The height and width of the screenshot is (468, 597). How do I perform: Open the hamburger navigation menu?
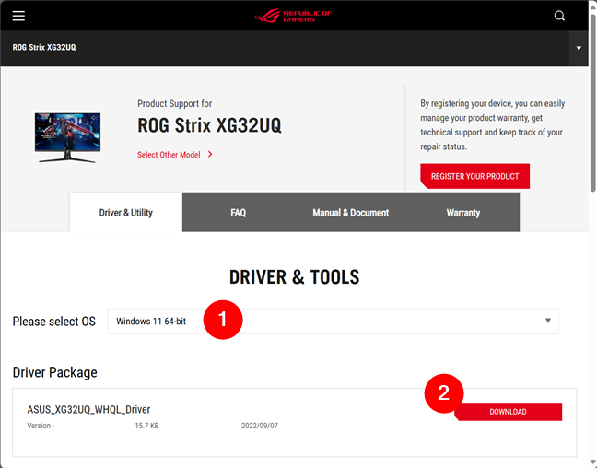point(18,16)
